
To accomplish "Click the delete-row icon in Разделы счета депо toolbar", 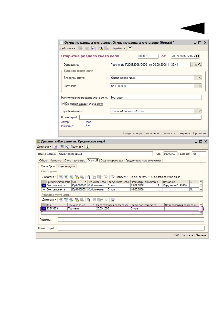I will [77, 200].
